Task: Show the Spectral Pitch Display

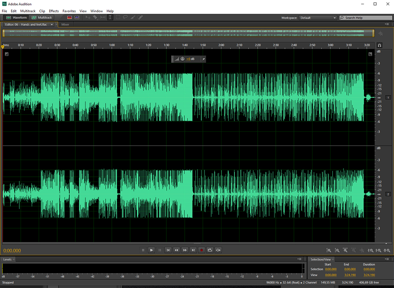Action: (77, 18)
